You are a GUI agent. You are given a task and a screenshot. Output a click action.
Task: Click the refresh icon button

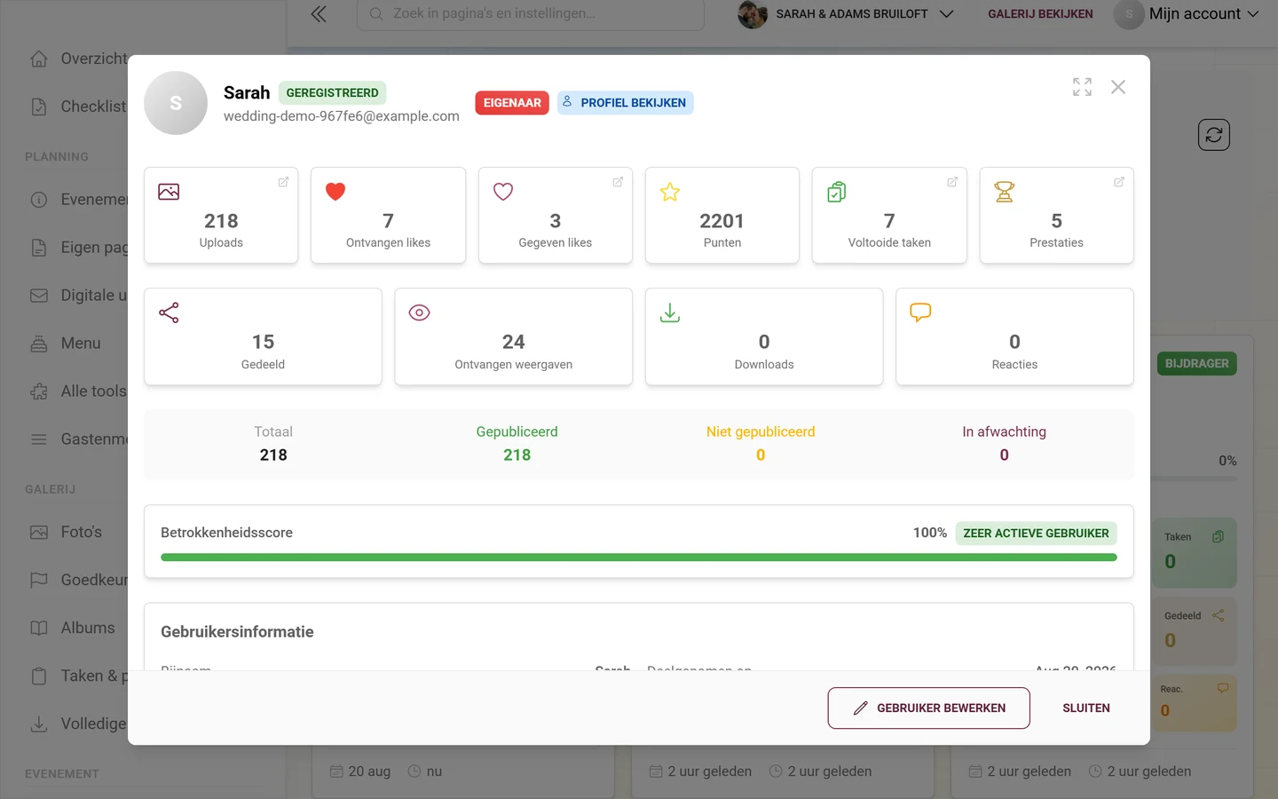click(1214, 135)
